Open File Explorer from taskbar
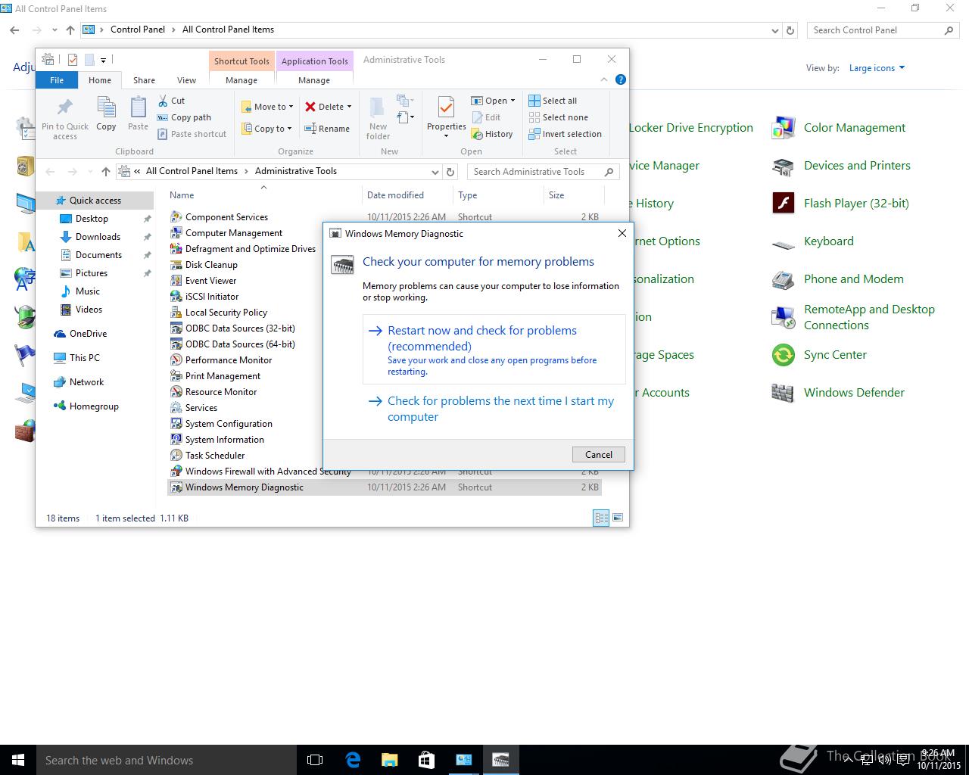The image size is (969, 775). [389, 760]
